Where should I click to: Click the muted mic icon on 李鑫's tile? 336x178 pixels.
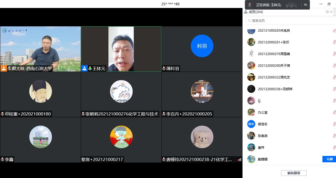tap(2, 159)
